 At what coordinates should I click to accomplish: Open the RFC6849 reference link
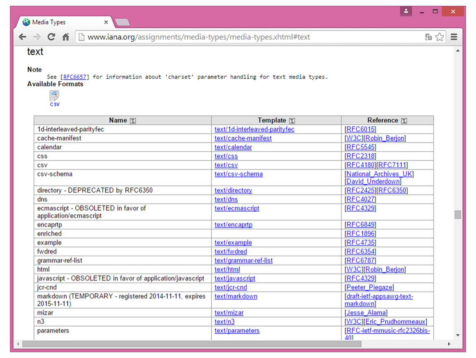pyautogui.click(x=361, y=225)
